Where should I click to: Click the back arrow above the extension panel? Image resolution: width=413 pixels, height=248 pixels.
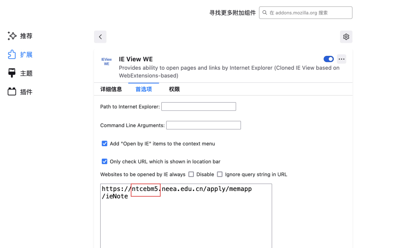coord(100,37)
